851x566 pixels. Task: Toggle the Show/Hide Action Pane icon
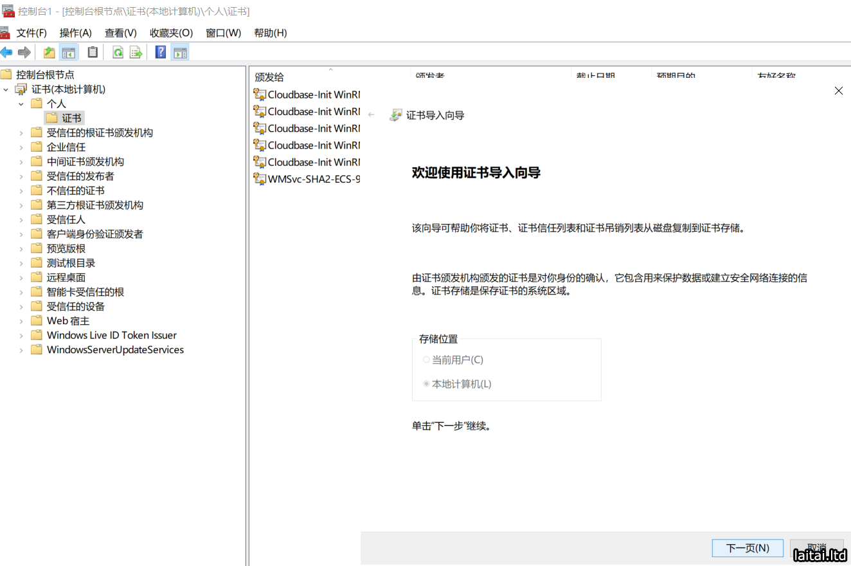coord(180,52)
